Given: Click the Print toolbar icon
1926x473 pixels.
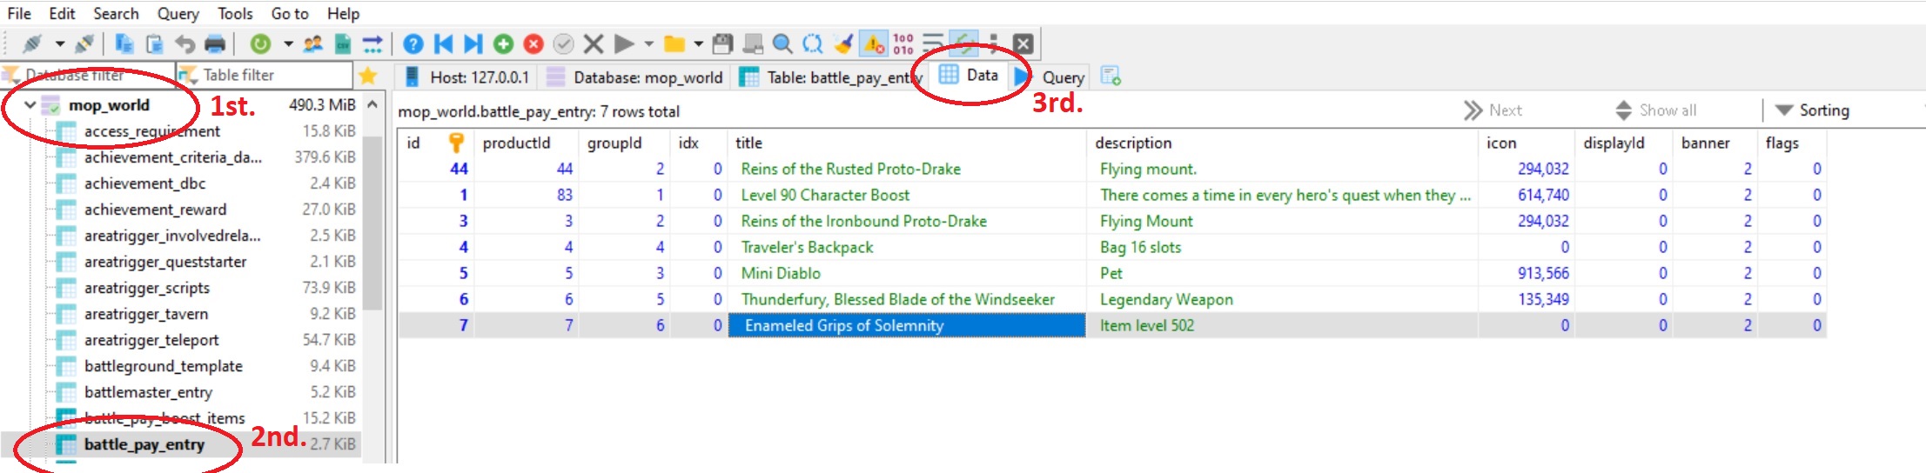Looking at the screenshot, I should tap(214, 43).
